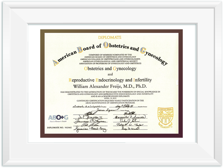This screenshot has width=223, height=168.
Task: Click the President's signature at top left
Action: 87,106
